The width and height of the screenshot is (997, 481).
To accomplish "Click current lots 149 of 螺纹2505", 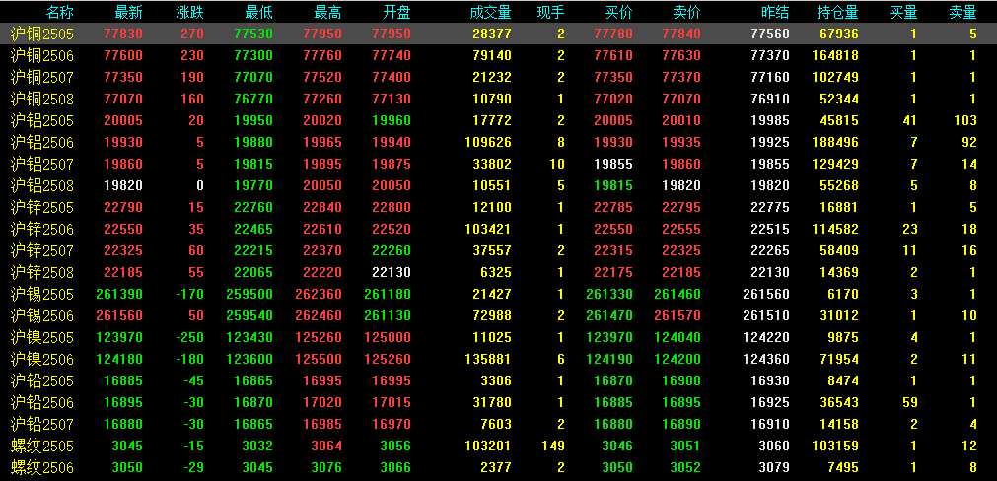I will click(554, 446).
